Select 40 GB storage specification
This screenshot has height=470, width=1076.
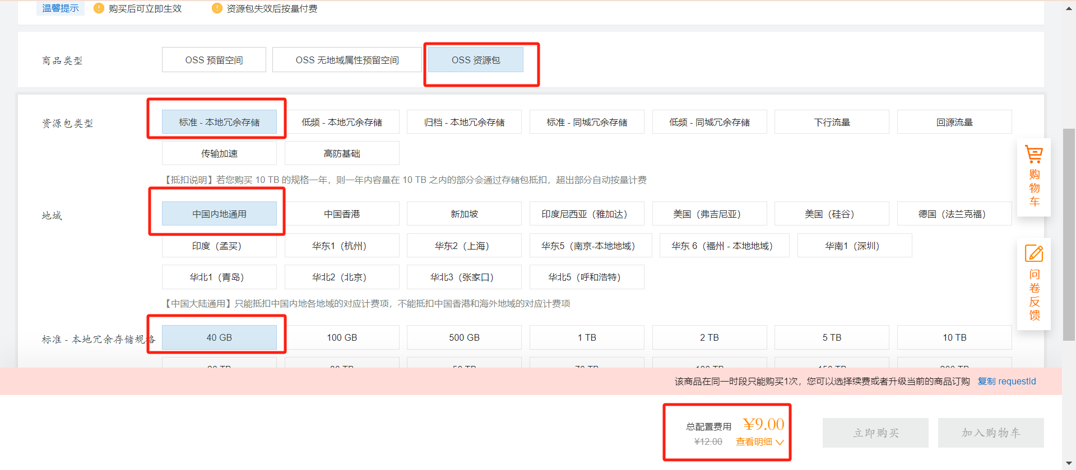(219, 337)
